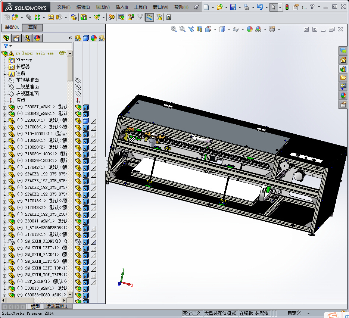Screen dimensions: 349x318
Task: Select the 原点 origin item
Action: coord(21,100)
